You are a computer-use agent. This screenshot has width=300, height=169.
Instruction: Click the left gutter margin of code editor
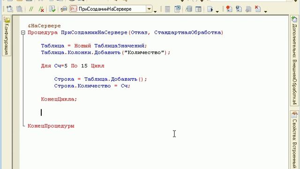[x=16, y=92]
